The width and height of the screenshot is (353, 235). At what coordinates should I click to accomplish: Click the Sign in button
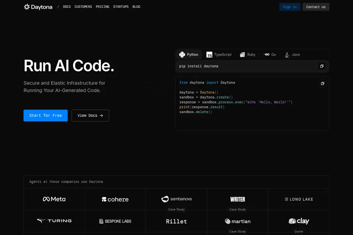point(290,7)
